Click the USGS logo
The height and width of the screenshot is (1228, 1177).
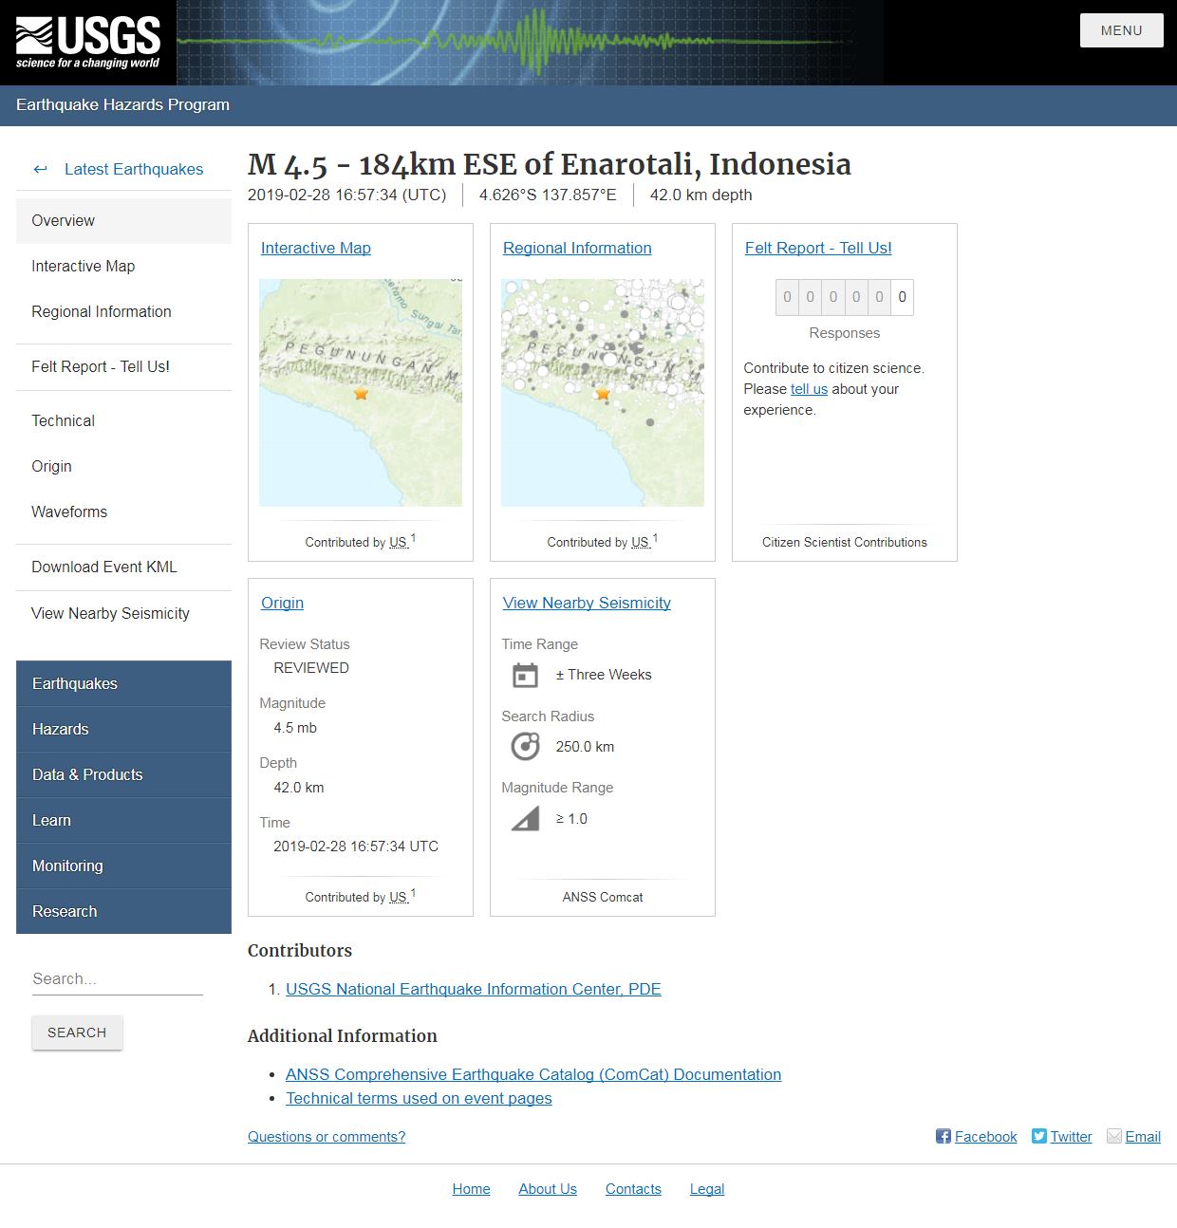87,43
